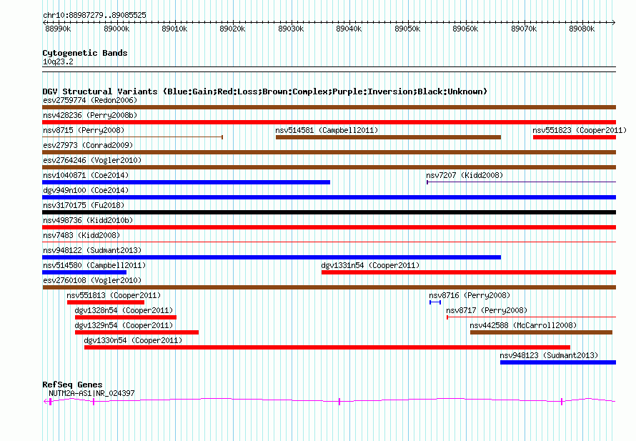Select esv27973 (Conrad2009) variant label
Viewport: 636px width, 441px height.
pos(88,145)
